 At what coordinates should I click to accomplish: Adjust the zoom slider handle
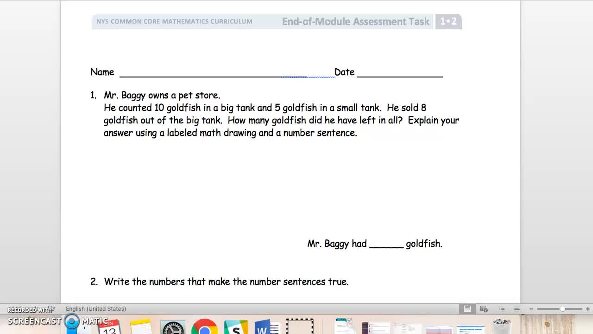[562, 309]
